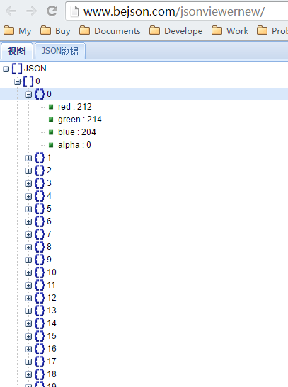The height and width of the screenshot is (387, 288).
Task: Open the Develope bookmark folder
Action: point(176,31)
